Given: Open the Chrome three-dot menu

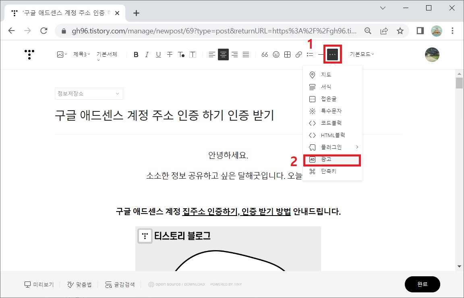Looking at the screenshot, I should coord(452,31).
